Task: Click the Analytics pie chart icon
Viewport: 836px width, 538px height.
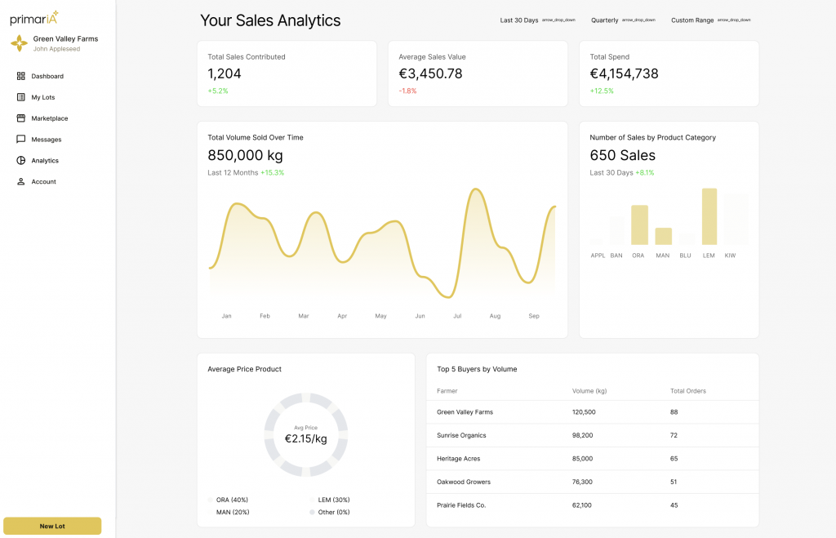Action: (21, 161)
